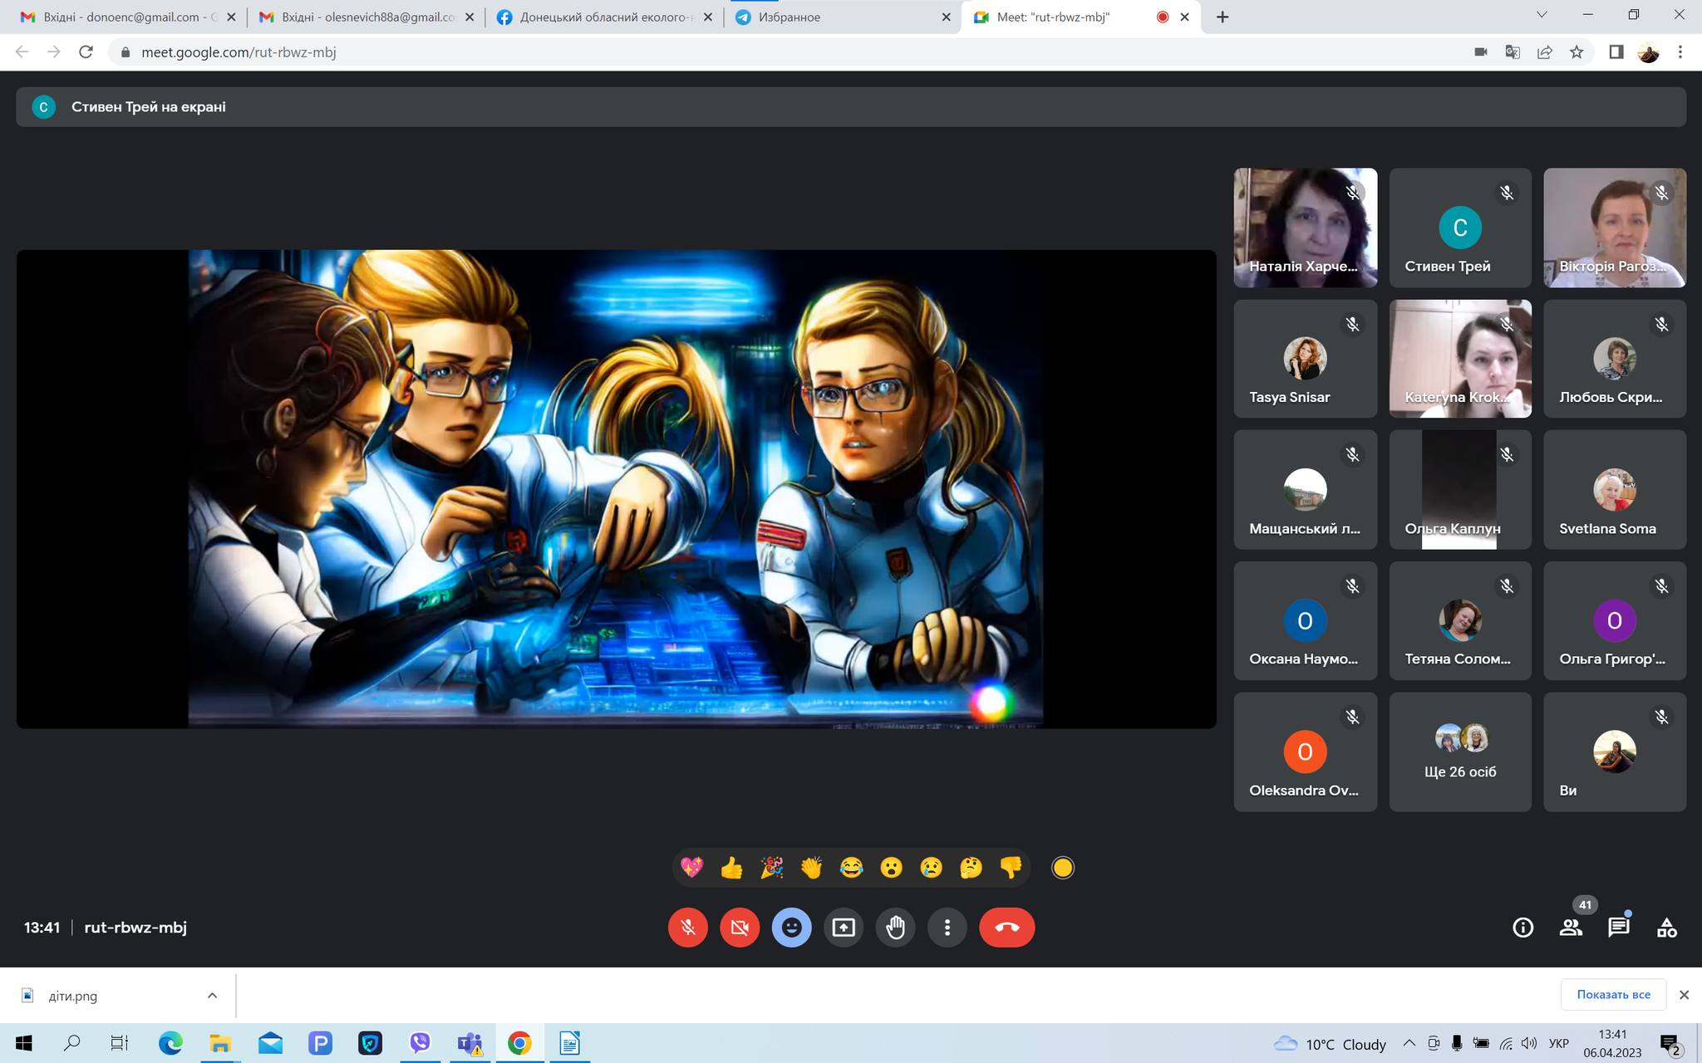Send the thinking face reaction

(971, 868)
